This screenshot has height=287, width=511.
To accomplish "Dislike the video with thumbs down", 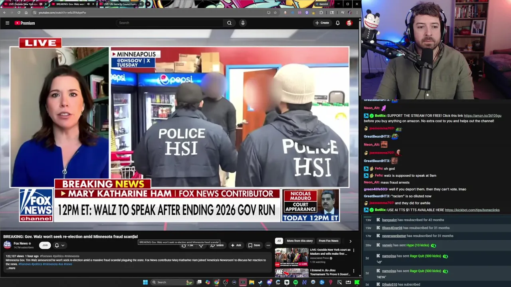I will (201, 245).
